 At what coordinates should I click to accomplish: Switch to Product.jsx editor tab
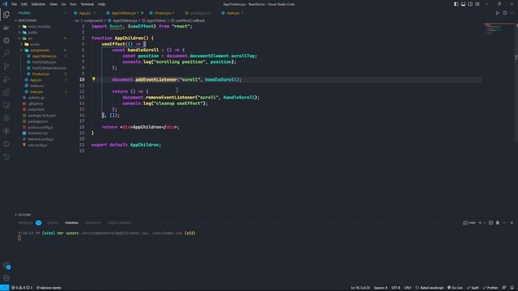(162, 13)
